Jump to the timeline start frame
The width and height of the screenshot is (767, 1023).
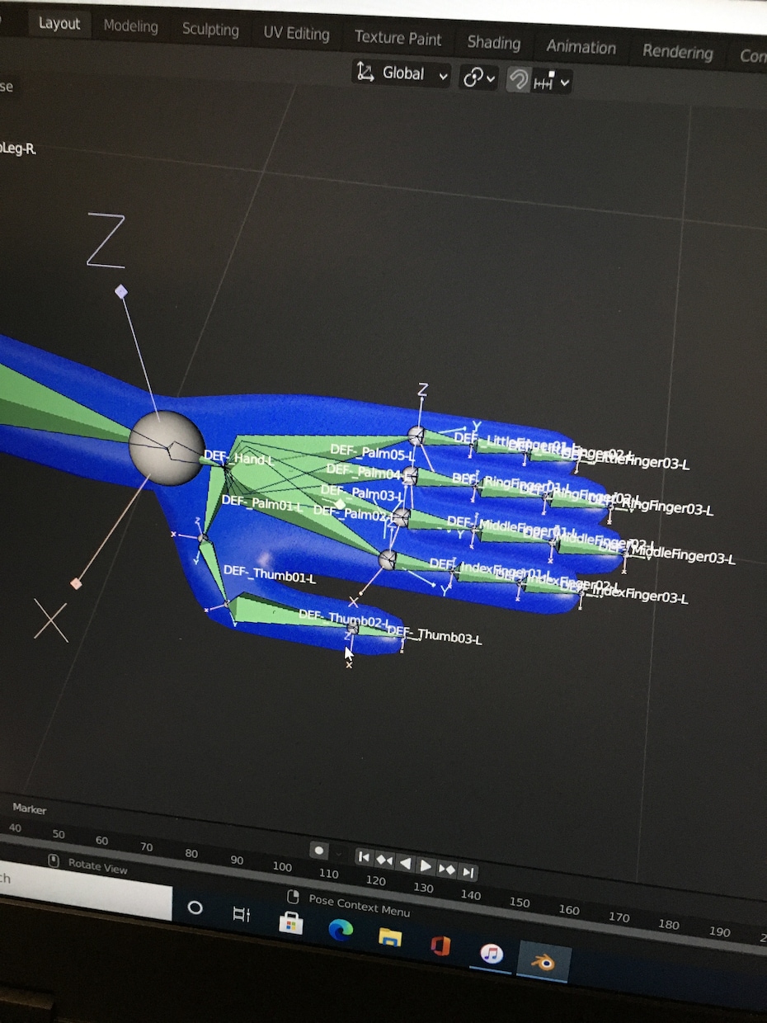pyautogui.click(x=364, y=857)
